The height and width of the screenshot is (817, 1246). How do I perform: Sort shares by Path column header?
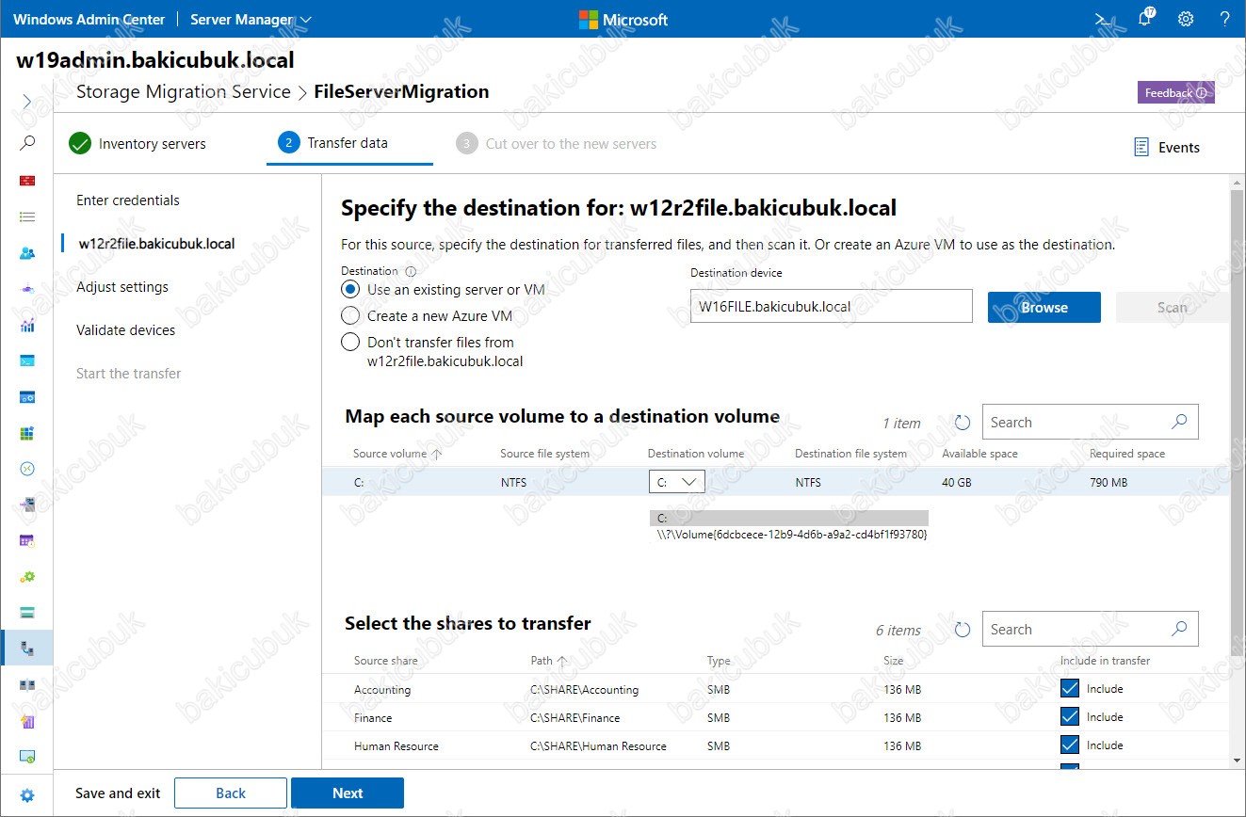(x=548, y=661)
